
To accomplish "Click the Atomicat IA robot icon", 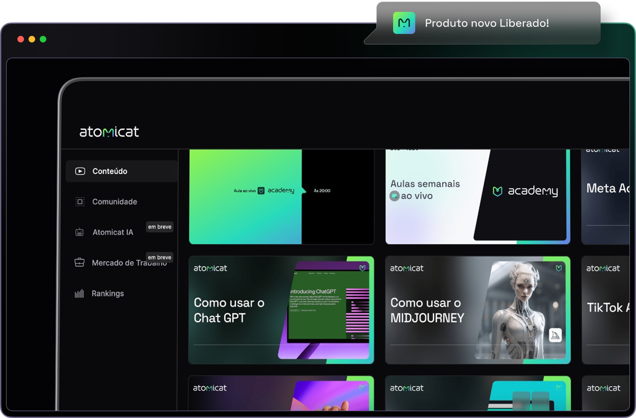I will [x=79, y=232].
